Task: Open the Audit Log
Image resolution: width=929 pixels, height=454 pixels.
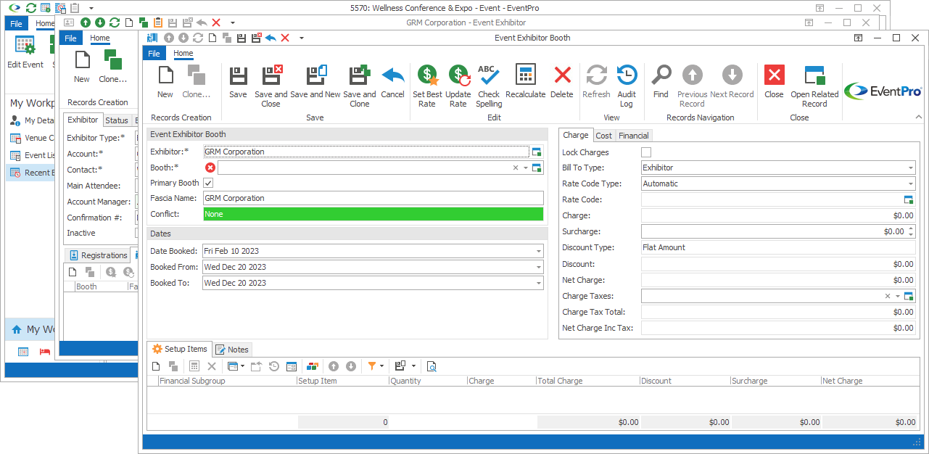Action: tap(627, 86)
